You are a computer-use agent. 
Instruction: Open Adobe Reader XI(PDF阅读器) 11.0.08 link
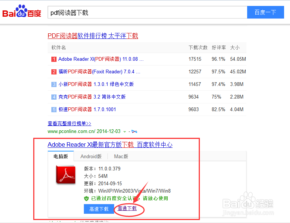(101, 59)
